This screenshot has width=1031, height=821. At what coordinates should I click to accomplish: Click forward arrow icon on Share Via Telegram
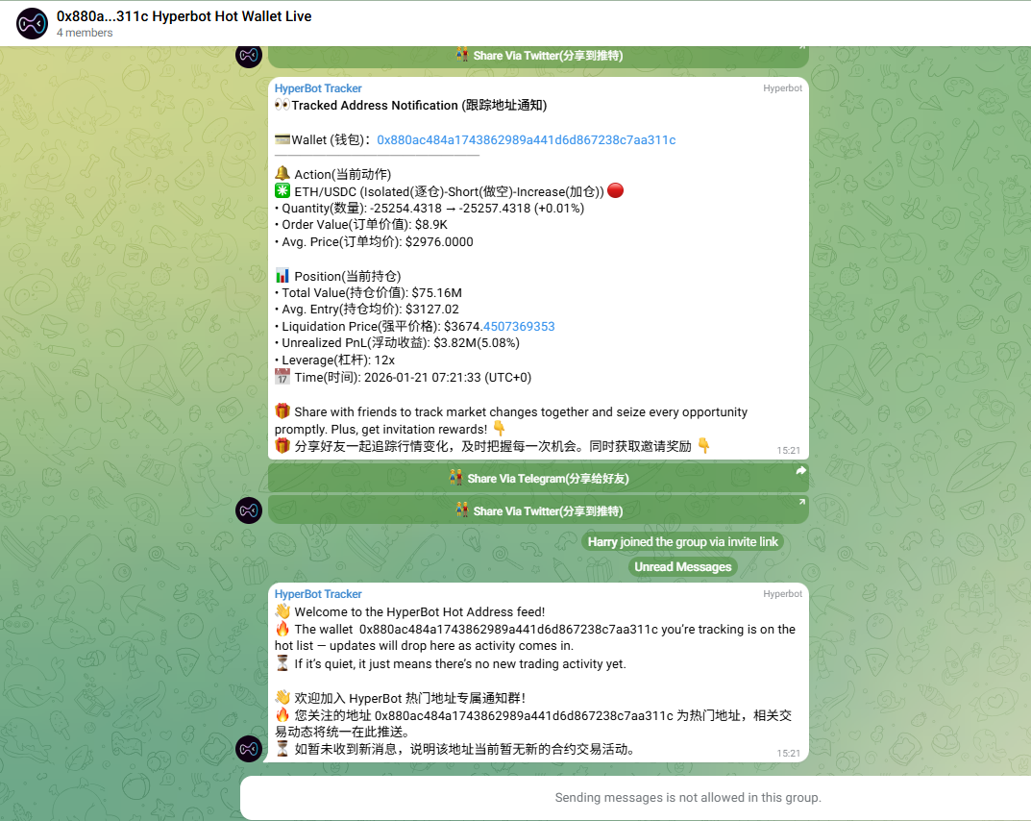point(800,471)
